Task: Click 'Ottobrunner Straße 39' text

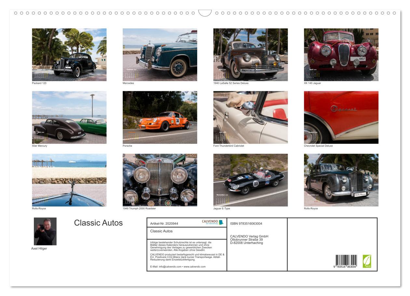Action: (246, 240)
